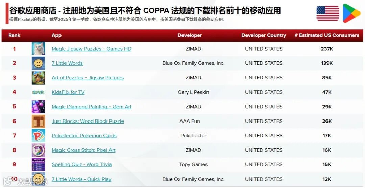Click the 15K consumers value
The width and height of the screenshot is (365, 188).
coord(327,164)
